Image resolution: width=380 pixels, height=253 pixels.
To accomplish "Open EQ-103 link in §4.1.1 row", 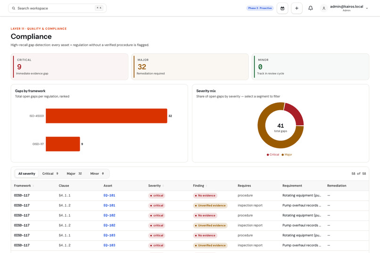I will click(x=109, y=235).
